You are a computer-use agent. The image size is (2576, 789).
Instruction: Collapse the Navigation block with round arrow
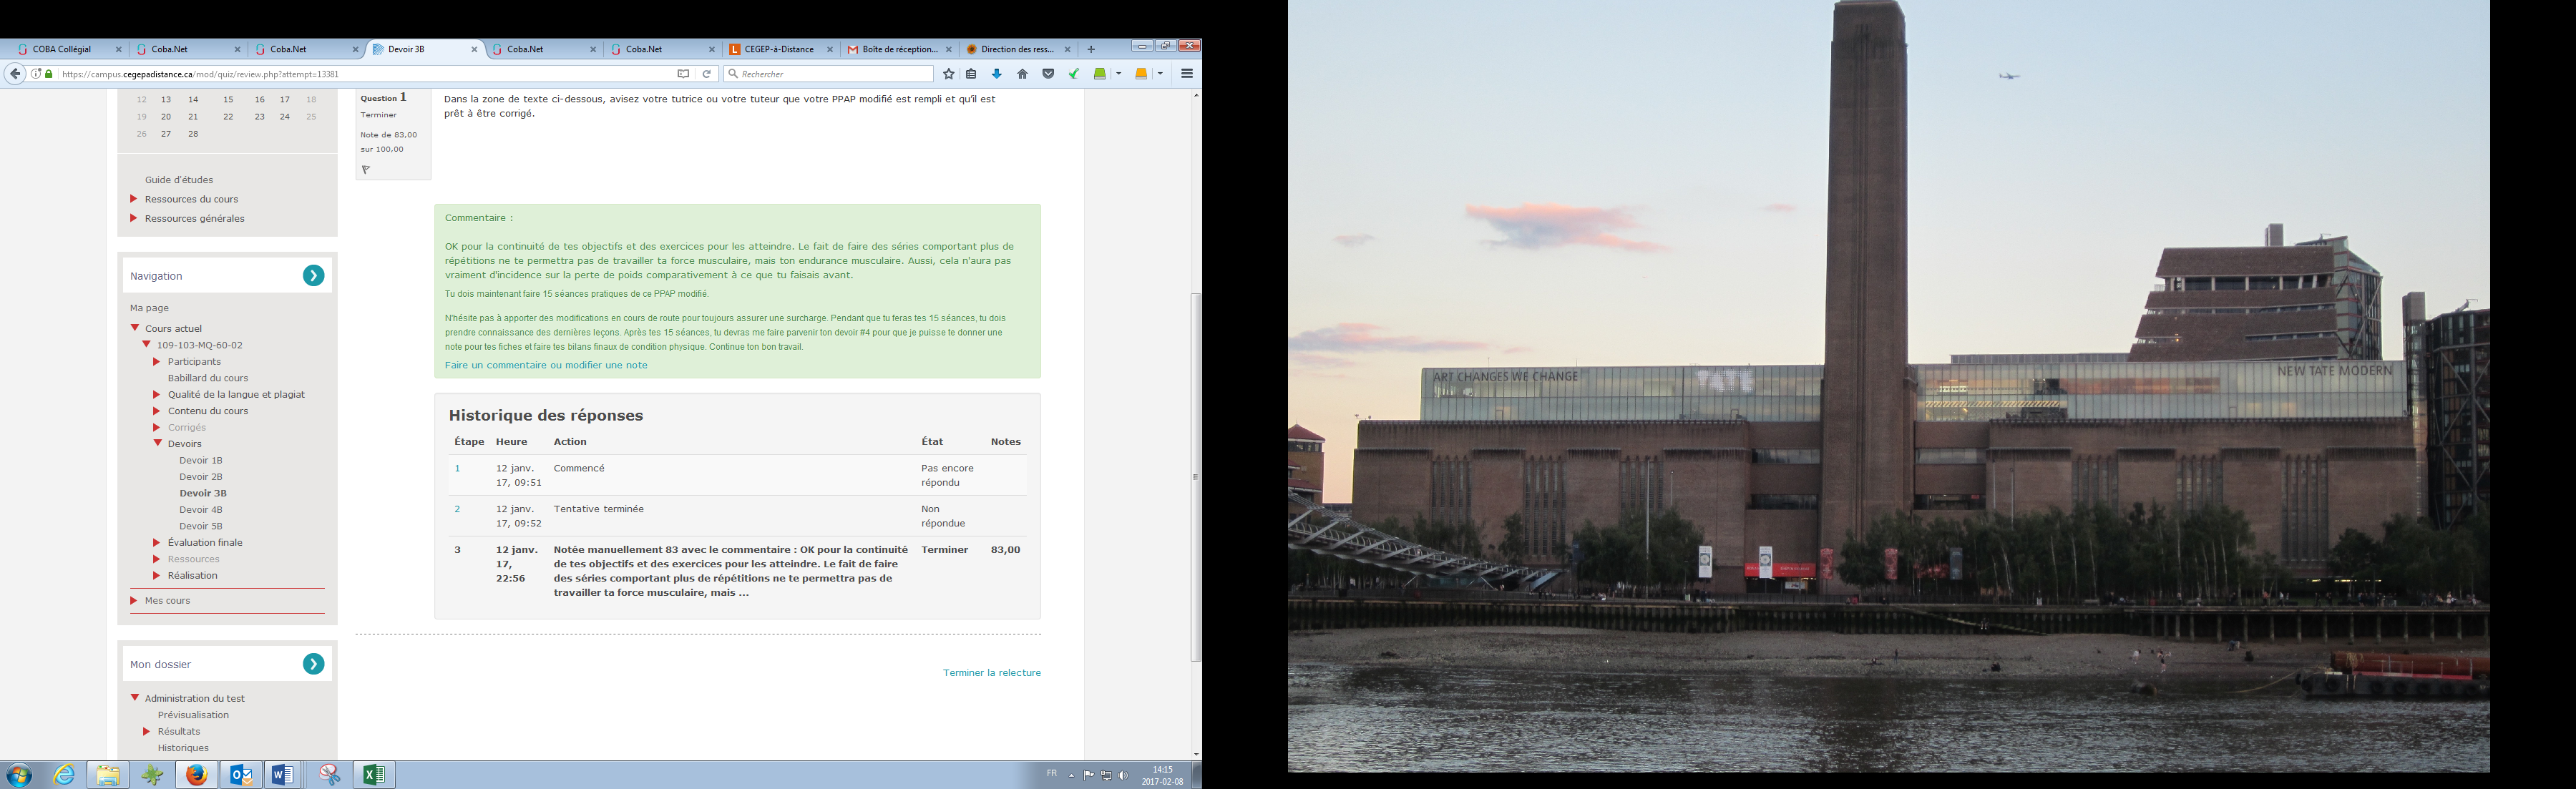313,276
